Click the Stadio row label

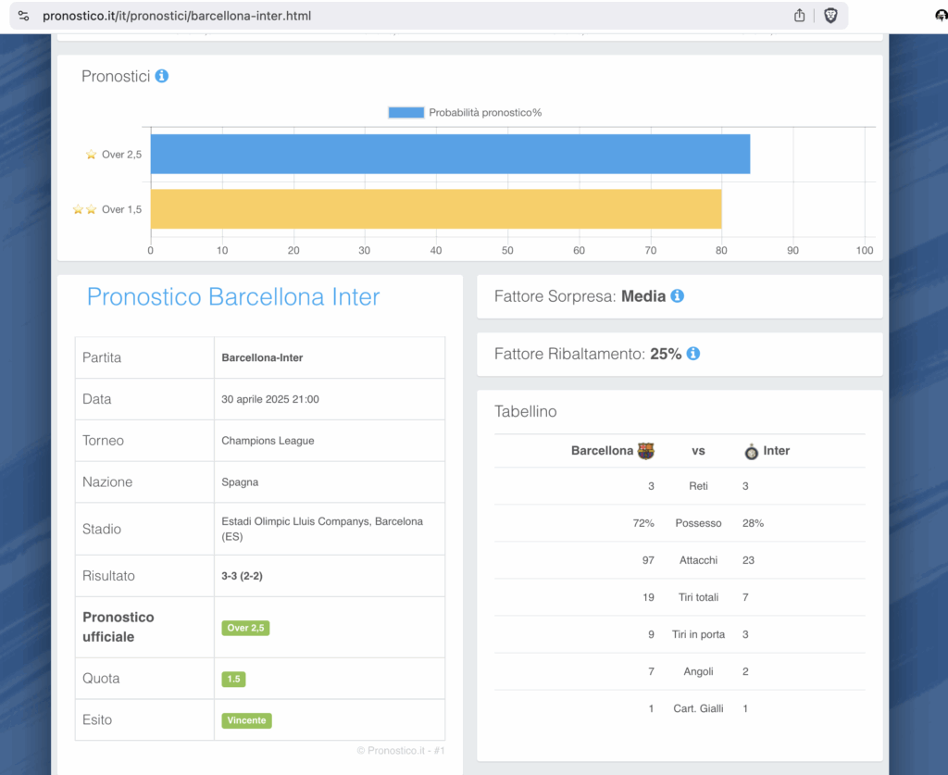(102, 529)
